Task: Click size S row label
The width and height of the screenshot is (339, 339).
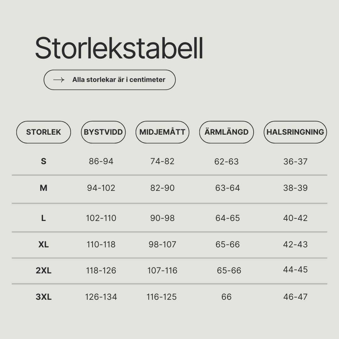Action: click(43, 161)
